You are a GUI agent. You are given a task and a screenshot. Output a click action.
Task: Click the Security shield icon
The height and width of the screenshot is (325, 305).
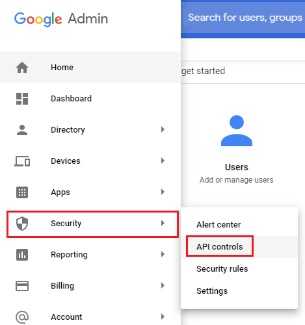[x=22, y=224]
